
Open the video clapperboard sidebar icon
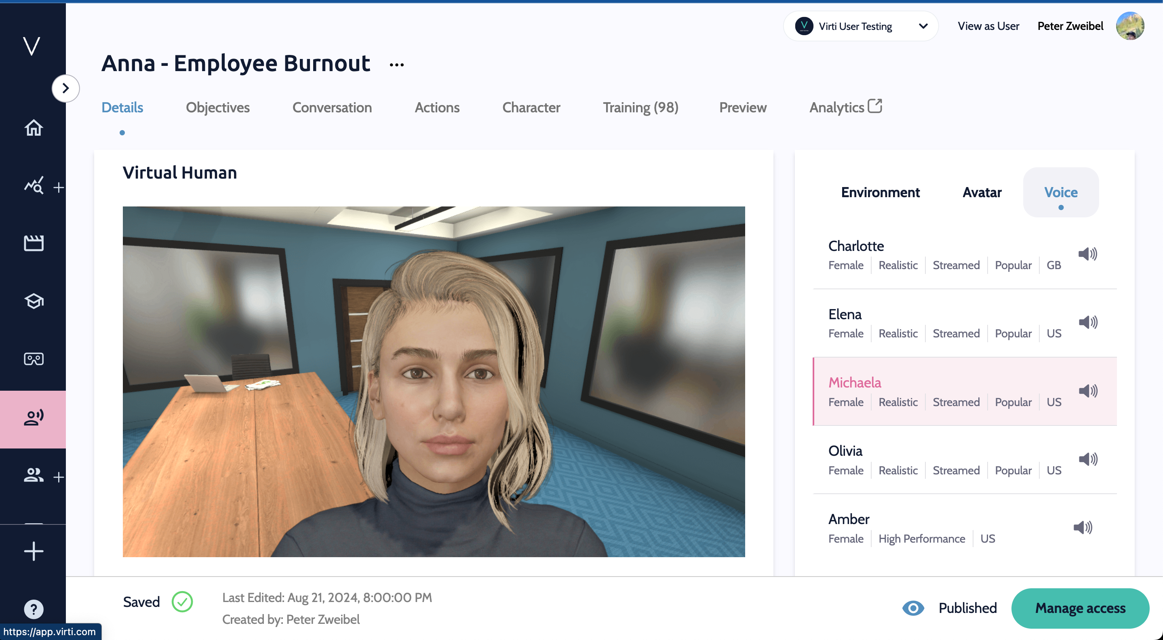click(x=34, y=243)
